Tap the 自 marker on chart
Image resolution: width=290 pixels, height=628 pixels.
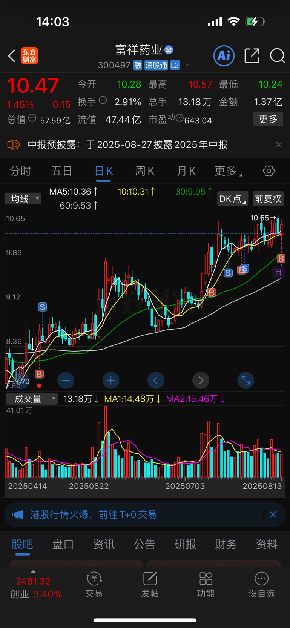tap(278, 272)
